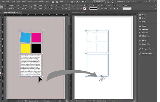Click the lightbulb search icon
Image resolution: width=160 pixels, height=102 pixels.
coord(112,2)
